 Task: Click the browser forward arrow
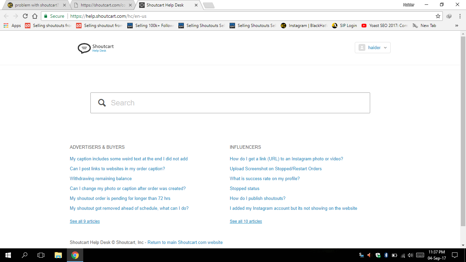[16, 16]
